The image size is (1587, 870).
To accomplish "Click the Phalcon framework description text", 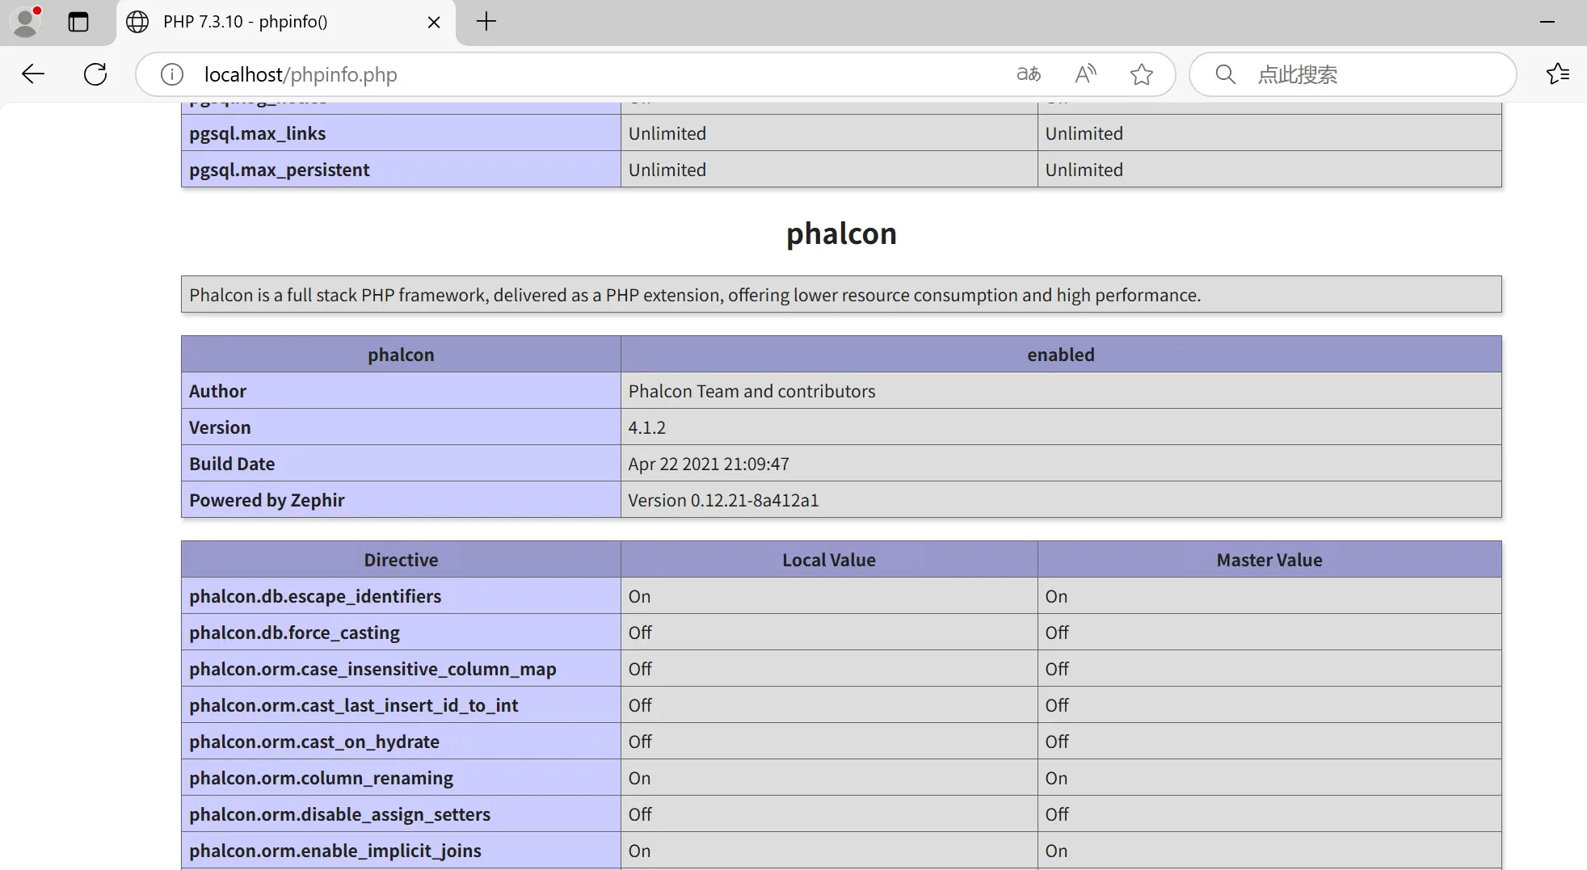I will point(695,295).
